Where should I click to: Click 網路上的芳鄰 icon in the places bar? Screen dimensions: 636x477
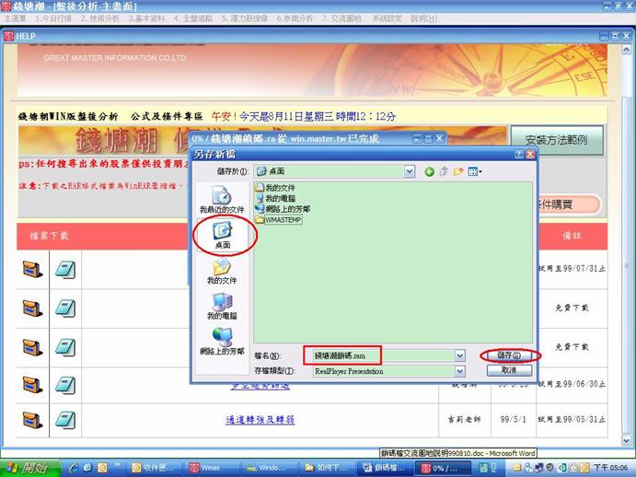click(x=222, y=339)
